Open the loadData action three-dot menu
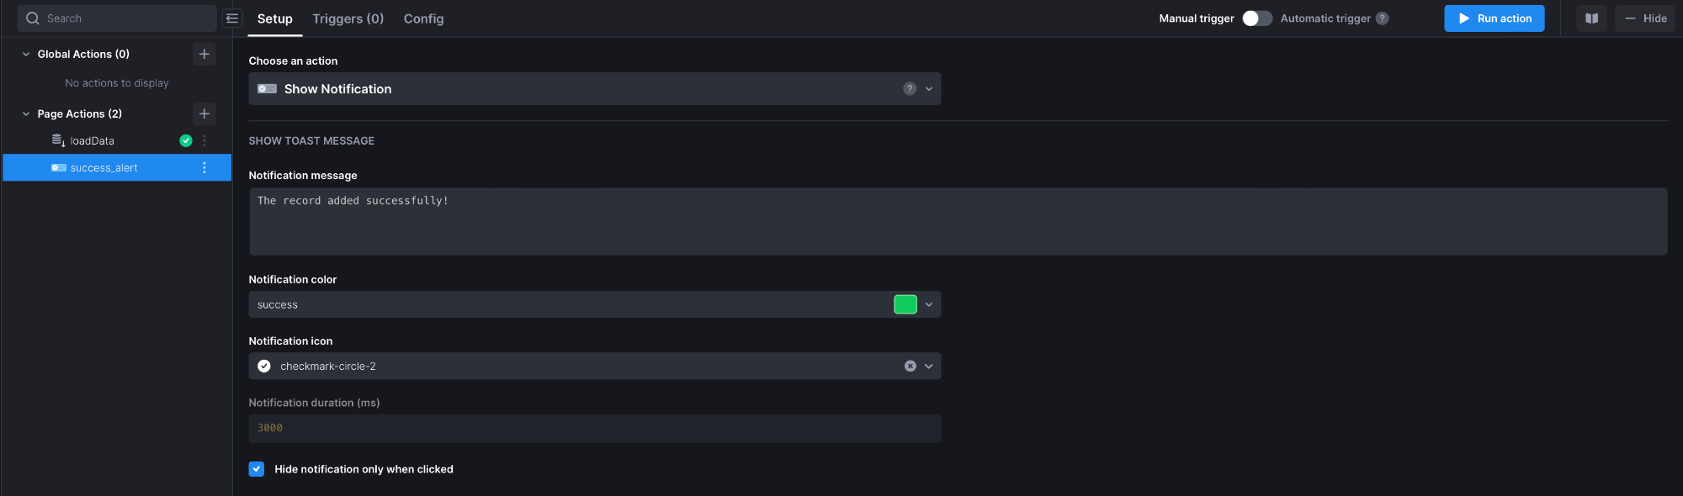1683x496 pixels. pyautogui.click(x=204, y=141)
